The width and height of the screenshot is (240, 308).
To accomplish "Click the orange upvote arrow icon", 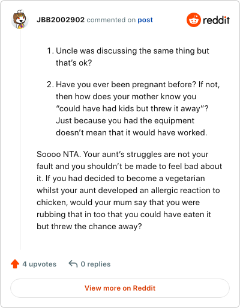I will 15,264.
